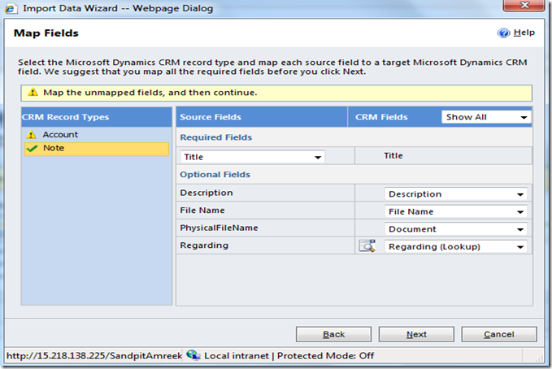Click the CRM Fields column header
Image resolution: width=552 pixels, height=369 pixels.
[x=381, y=117]
